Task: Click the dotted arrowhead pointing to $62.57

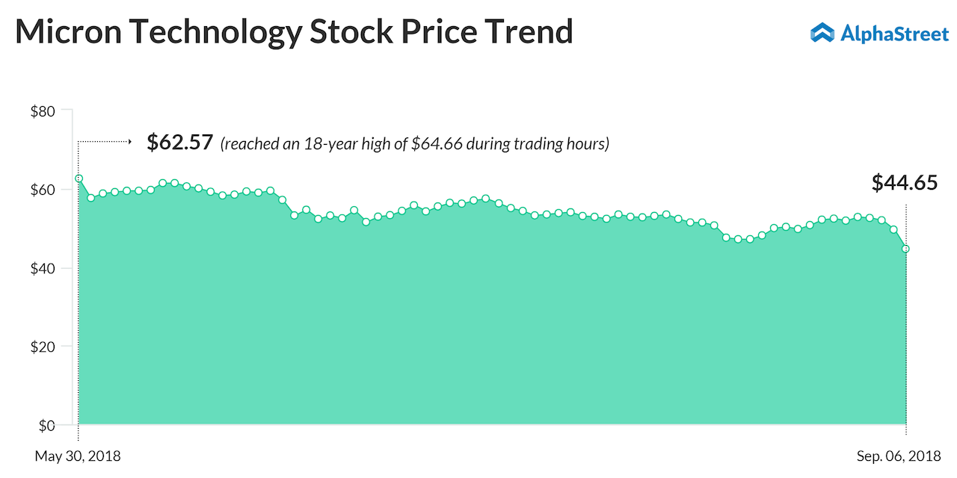Action: tap(129, 140)
